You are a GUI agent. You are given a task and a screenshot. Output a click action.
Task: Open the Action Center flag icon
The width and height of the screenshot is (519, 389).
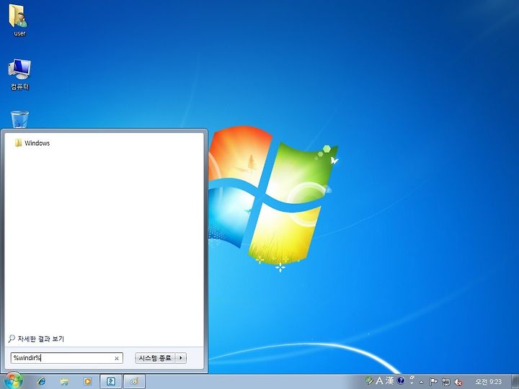[x=433, y=382]
